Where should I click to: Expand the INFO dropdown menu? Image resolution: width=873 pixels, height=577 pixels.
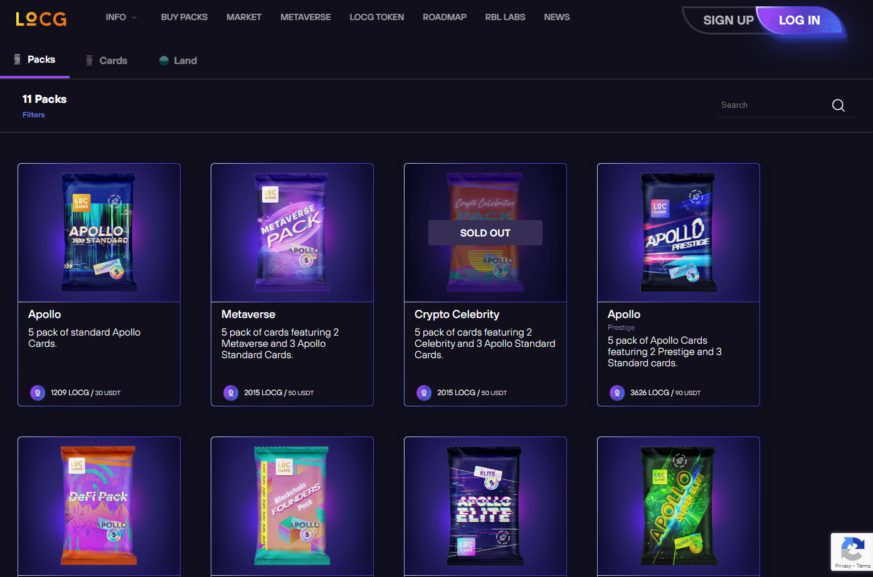click(121, 17)
